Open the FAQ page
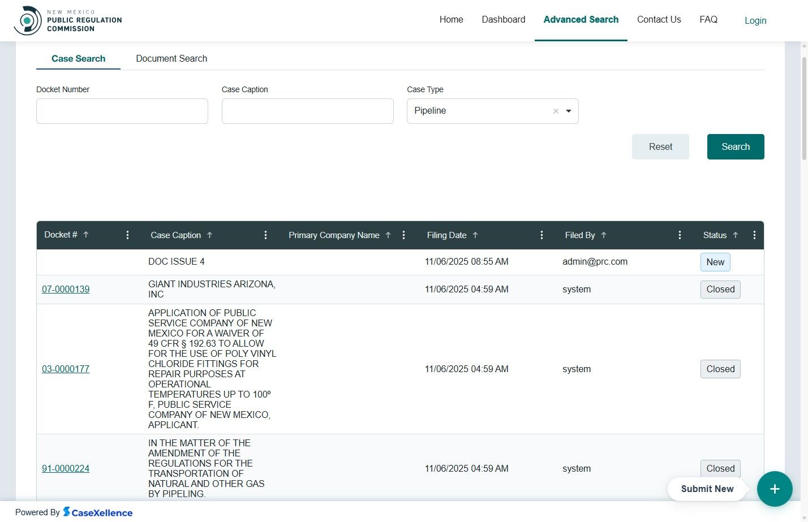Viewport: 808px width, 522px height. coord(708,20)
